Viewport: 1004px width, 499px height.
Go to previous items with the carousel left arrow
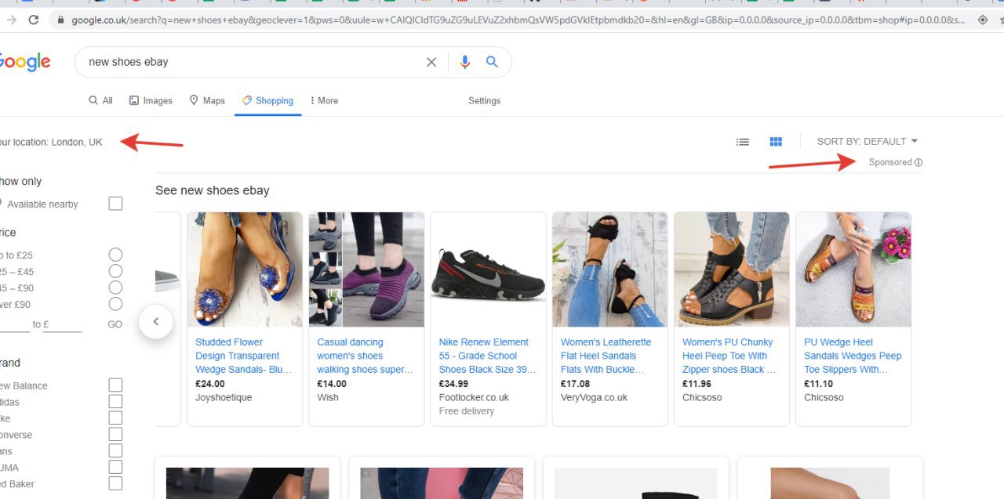pyautogui.click(x=156, y=321)
